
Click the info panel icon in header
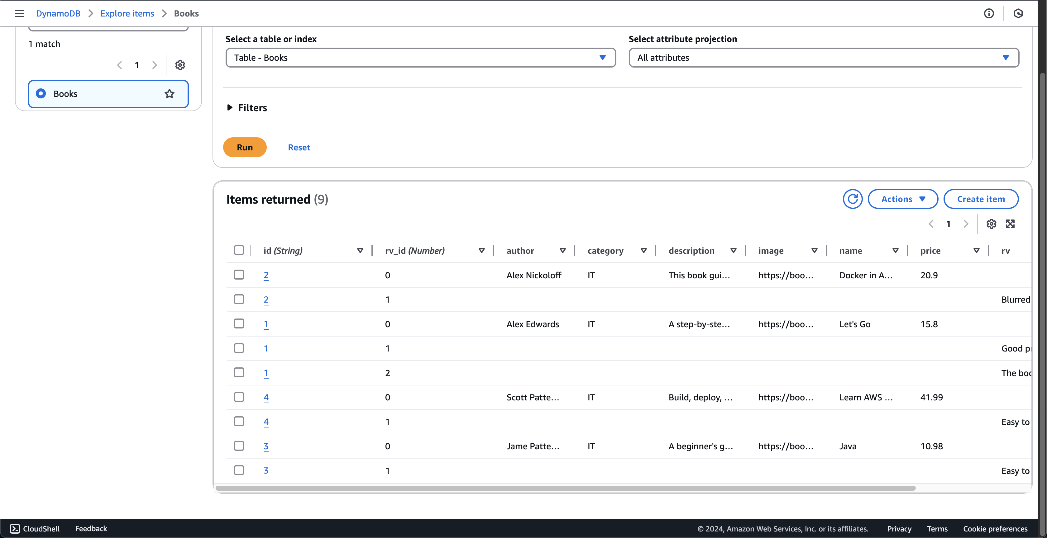click(x=989, y=13)
